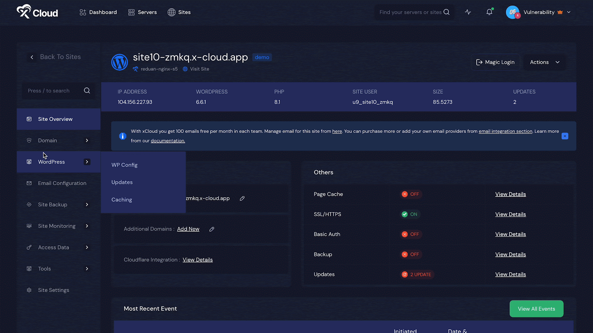Screen dimensions: 593x333
Task: Open the email integration section link
Action: pyautogui.click(x=505, y=131)
